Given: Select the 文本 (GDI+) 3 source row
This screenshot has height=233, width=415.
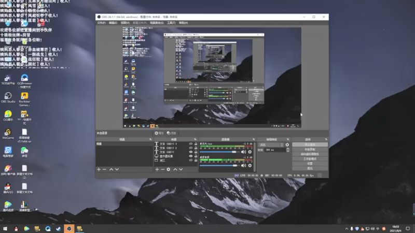Looking at the screenshot, I should point(176,144).
